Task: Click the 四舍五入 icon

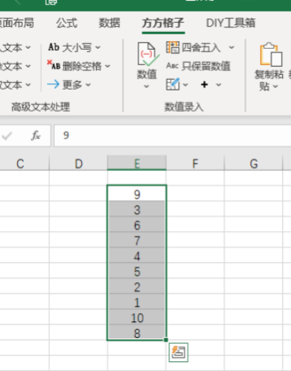Action: (173, 47)
